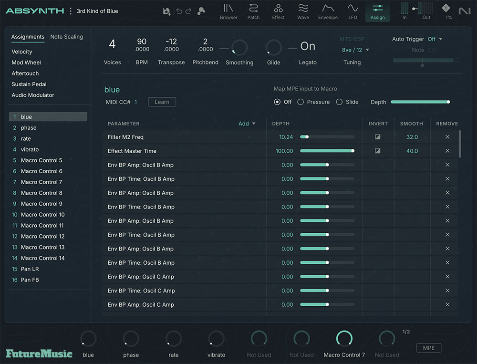This screenshot has height=364, width=477.
Task: Click the save preset icon
Action: pyautogui.click(x=166, y=11)
